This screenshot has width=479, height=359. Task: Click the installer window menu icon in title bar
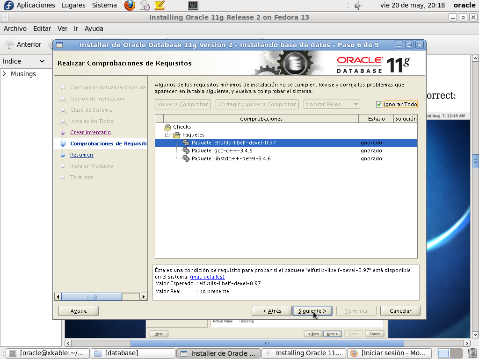[59, 45]
